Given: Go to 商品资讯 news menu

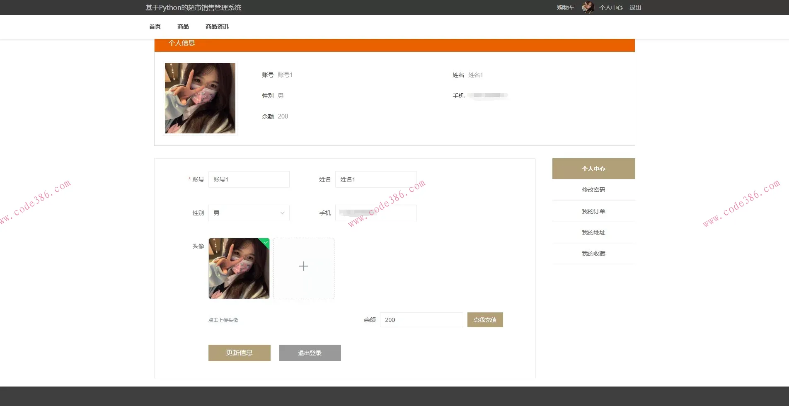Looking at the screenshot, I should pyautogui.click(x=217, y=27).
